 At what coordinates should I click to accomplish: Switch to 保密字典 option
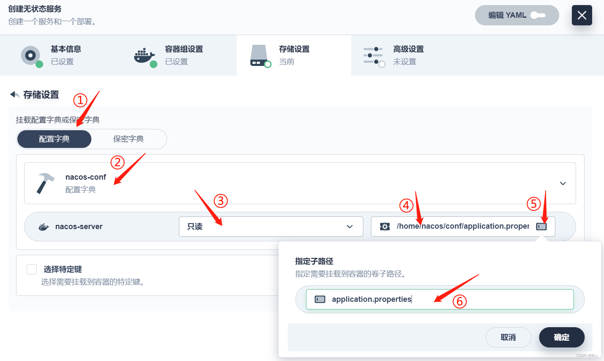coord(129,139)
